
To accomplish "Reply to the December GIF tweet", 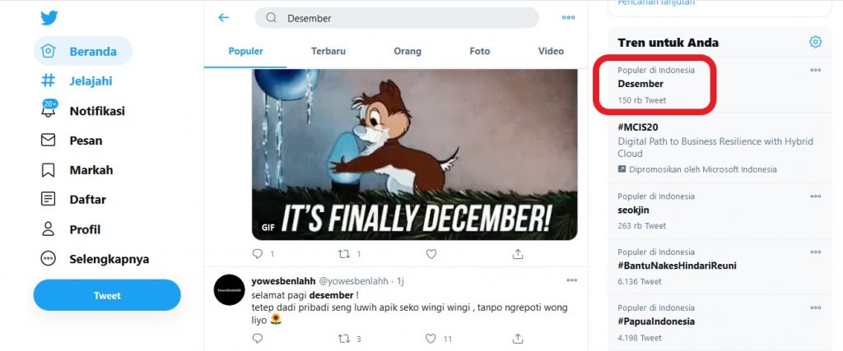I will tap(258, 254).
